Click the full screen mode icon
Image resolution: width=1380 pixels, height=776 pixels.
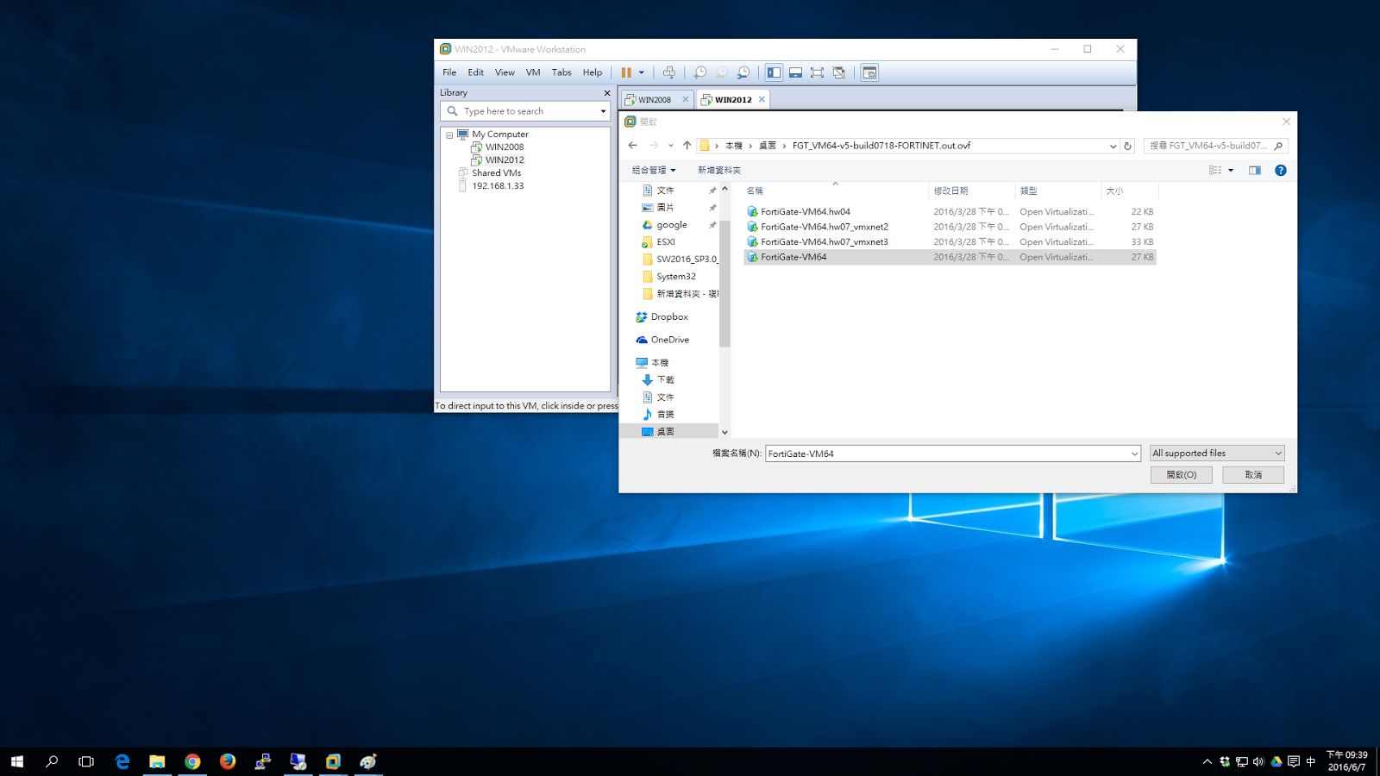[x=817, y=72]
